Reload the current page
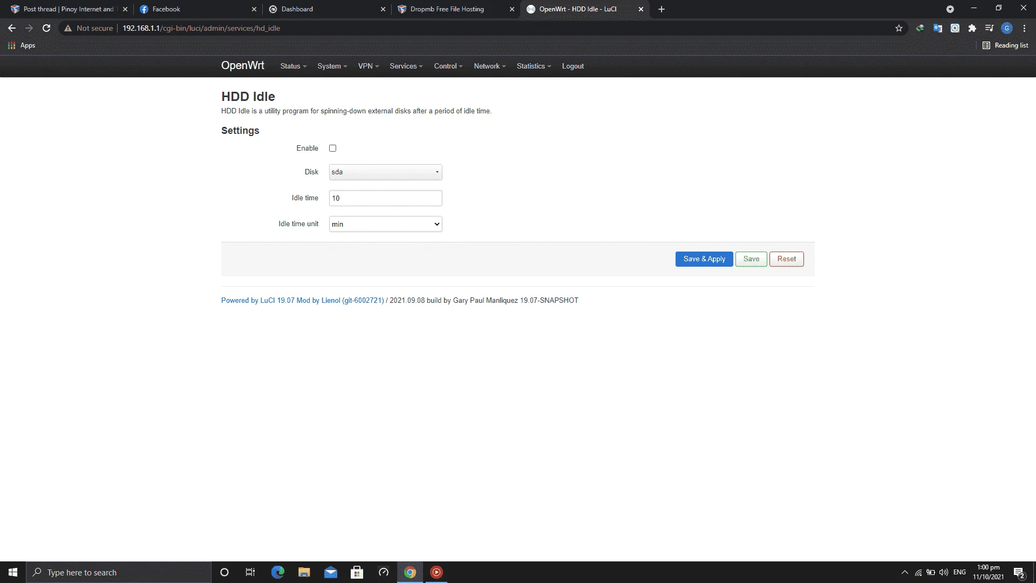 point(46,28)
